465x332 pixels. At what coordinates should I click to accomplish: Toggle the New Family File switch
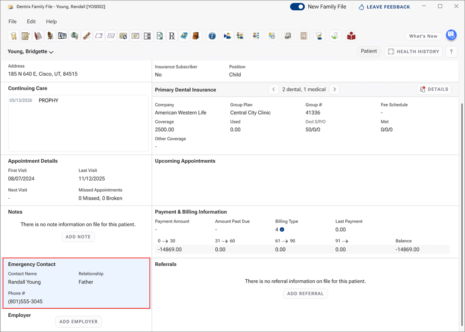click(297, 7)
